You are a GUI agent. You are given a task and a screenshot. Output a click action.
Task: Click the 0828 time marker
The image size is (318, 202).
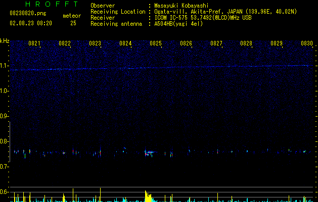246,43
